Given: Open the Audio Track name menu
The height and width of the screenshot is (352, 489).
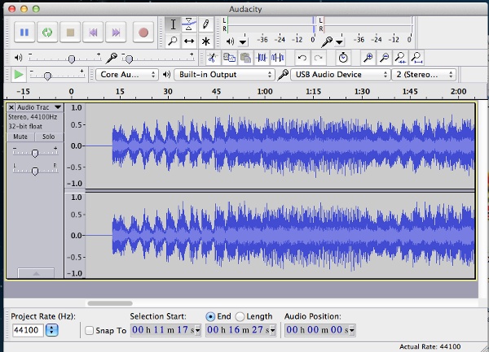Looking at the screenshot, I should (40, 107).
